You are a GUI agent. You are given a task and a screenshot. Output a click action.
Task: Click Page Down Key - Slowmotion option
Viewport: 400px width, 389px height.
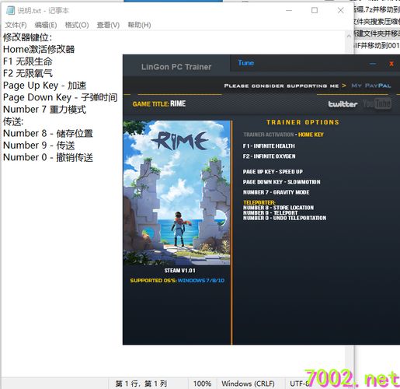click(x=281, y=182)
